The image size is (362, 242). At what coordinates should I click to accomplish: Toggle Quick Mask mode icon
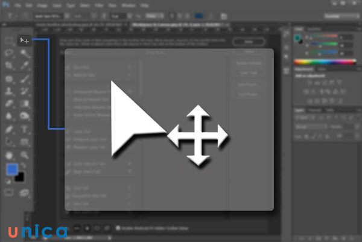(10, 193)
